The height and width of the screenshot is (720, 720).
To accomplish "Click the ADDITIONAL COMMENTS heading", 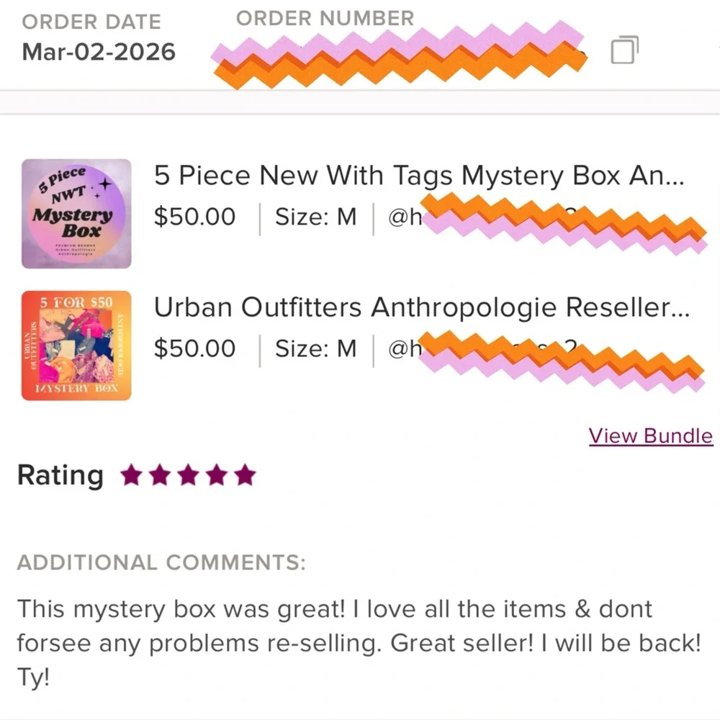I will click(161, 563).
